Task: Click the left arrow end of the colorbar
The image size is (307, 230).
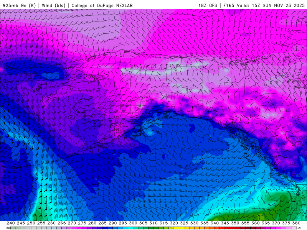Action: pos(8,228)
